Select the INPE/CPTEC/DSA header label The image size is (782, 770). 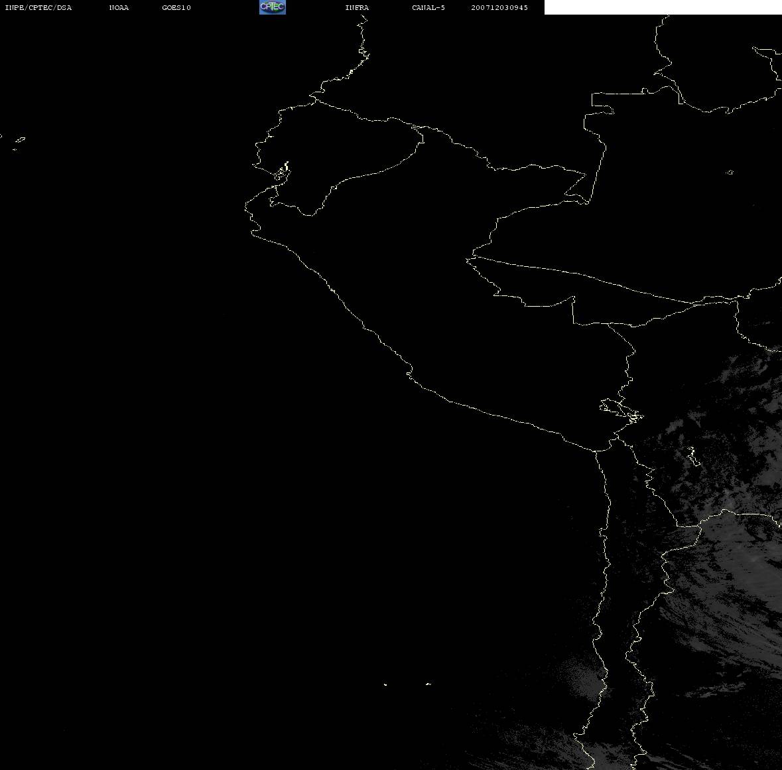click(38, 7)
